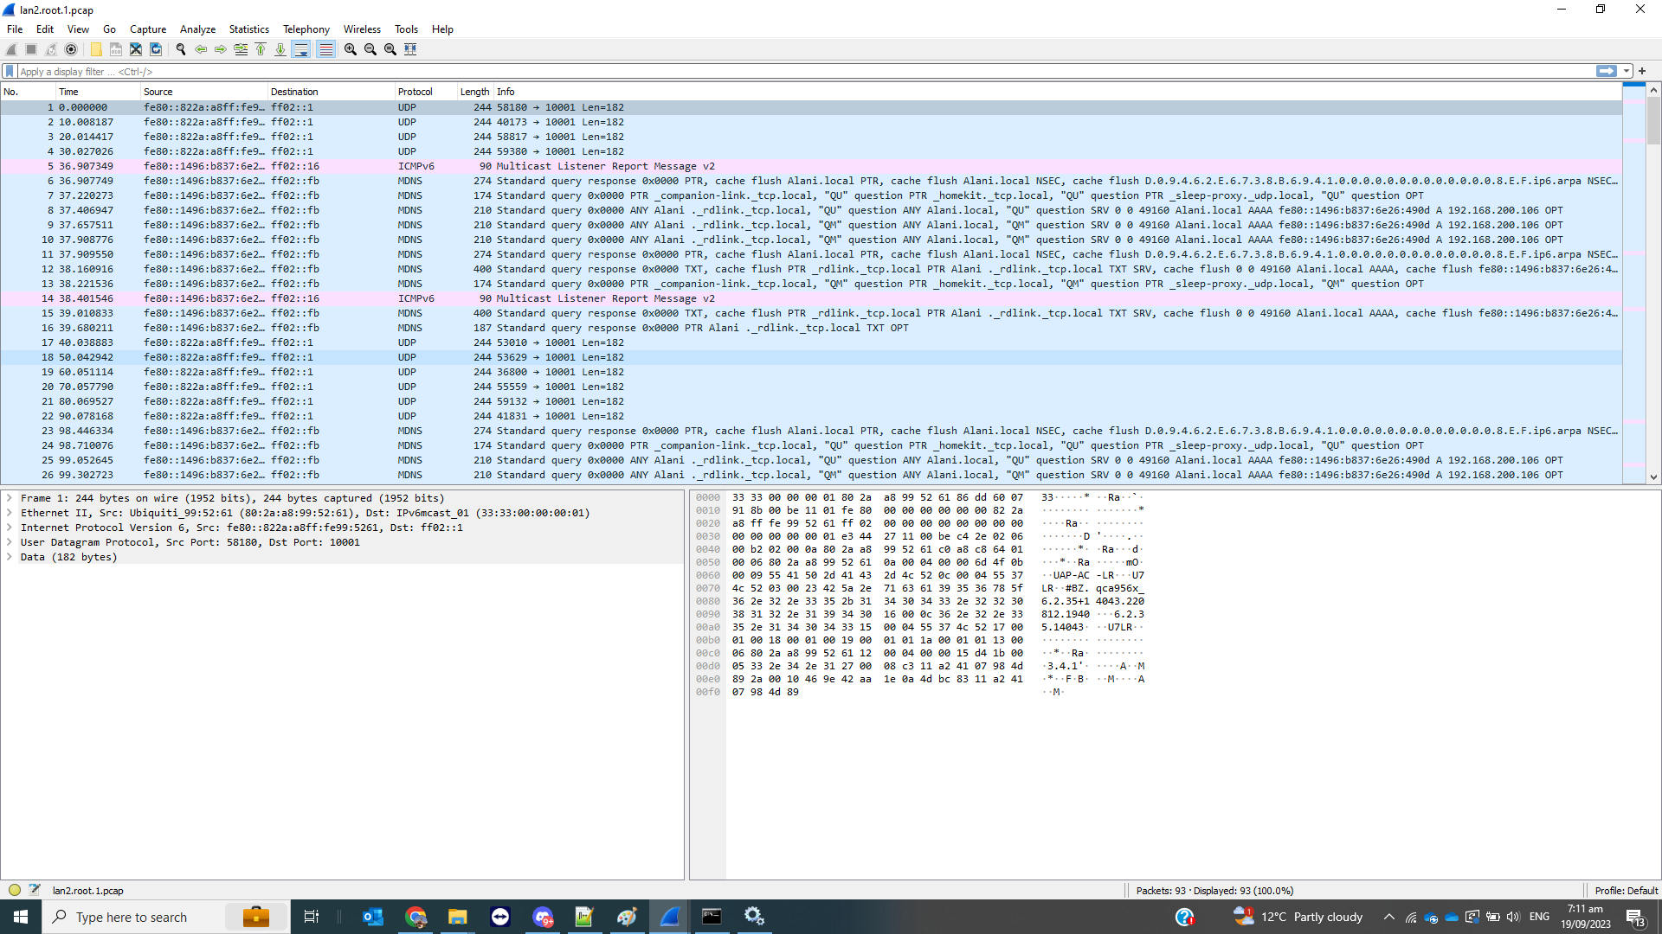Toggle packet list colorization rules
Screen dimensions: 1662x934
(x=325, y=49)
